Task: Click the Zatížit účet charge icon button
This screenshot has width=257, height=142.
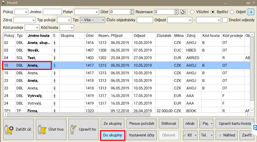Action: point(18,129)
